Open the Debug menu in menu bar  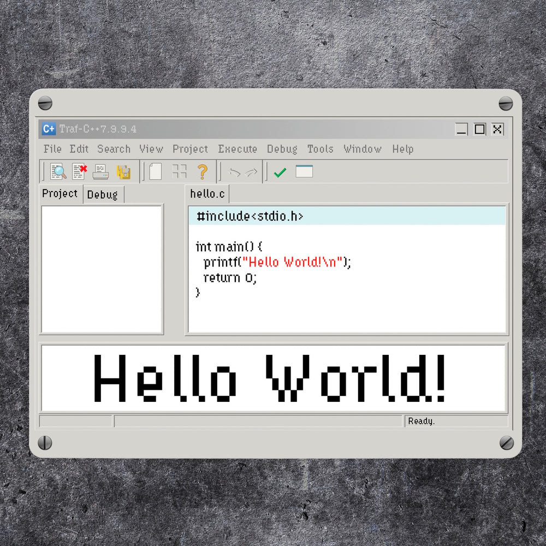(x=282, y=149)
